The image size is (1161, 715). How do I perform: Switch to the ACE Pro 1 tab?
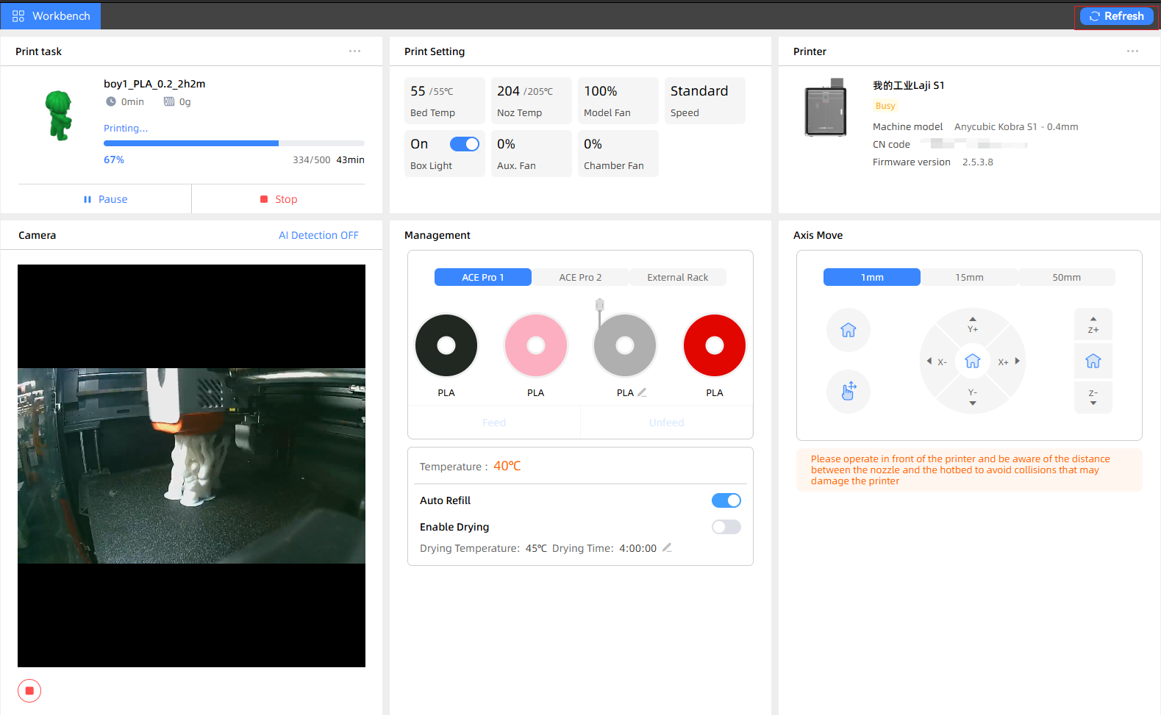tap(483, 277)
